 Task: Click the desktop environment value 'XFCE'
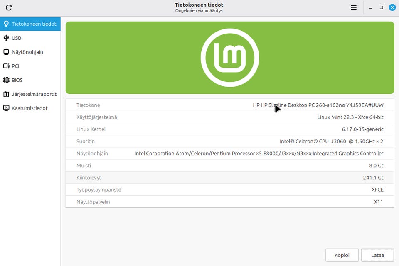click(x=377, y=190)
